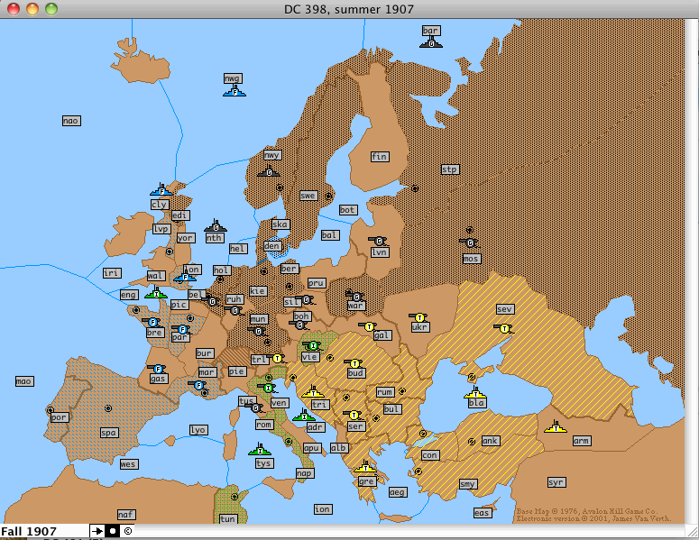
Task: Click the 'mao' Mid-Atlantic label
Action: [24, 381]
